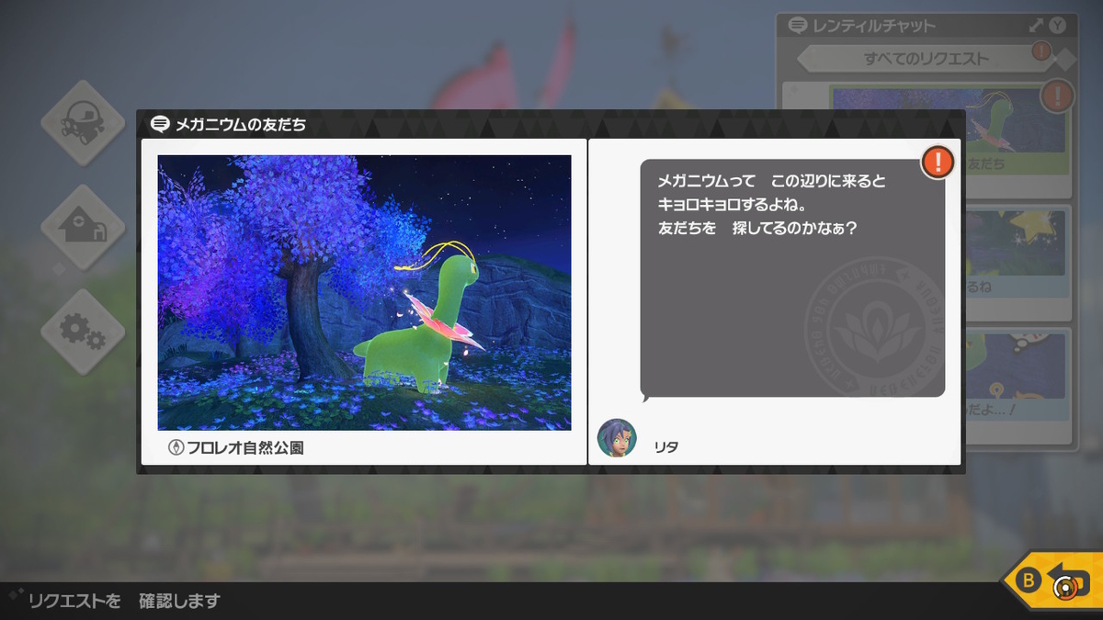Image resolution: width=1103 pixels, height=620 pixels.
Task: Click the Y button icon in the レンティルチャット header
Action: pos(1057,26)
